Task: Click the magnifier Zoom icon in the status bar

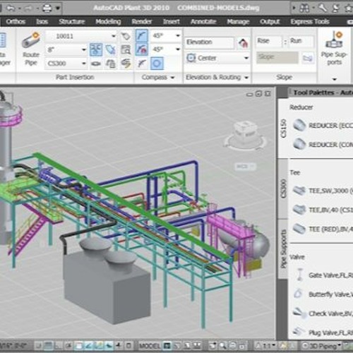Action: click(222, 346)
